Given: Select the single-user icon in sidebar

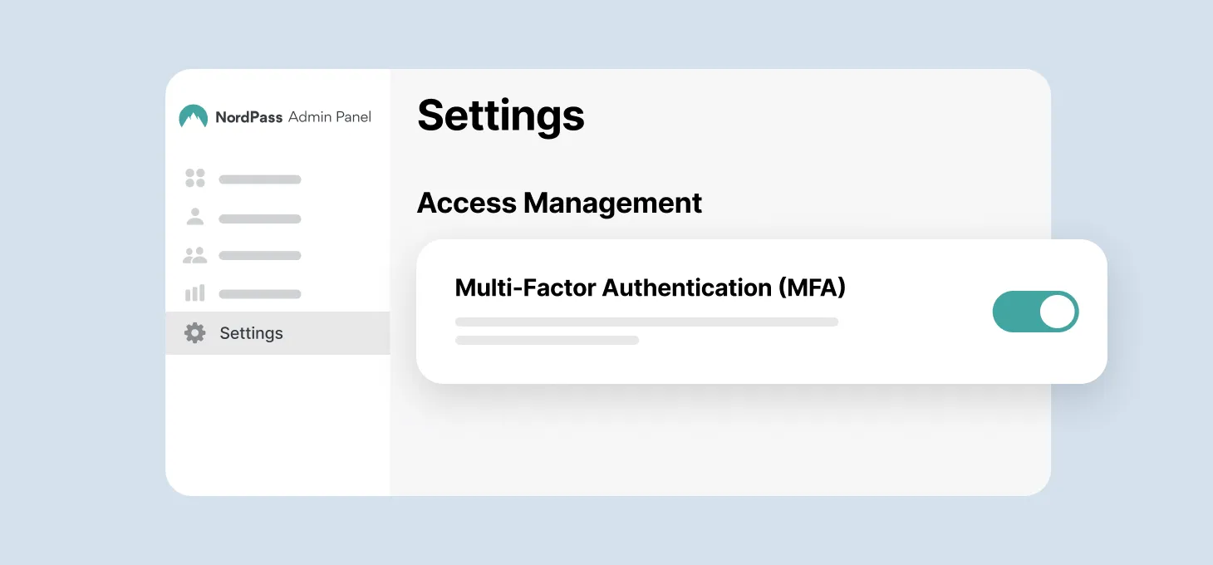Looking at the screenshot, I should point(194,218).
